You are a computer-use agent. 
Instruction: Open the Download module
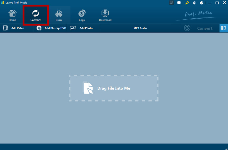105,15
